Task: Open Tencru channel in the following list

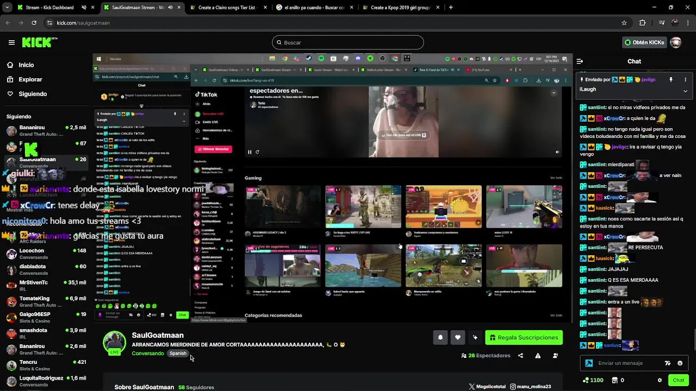Action: [46, 365]
